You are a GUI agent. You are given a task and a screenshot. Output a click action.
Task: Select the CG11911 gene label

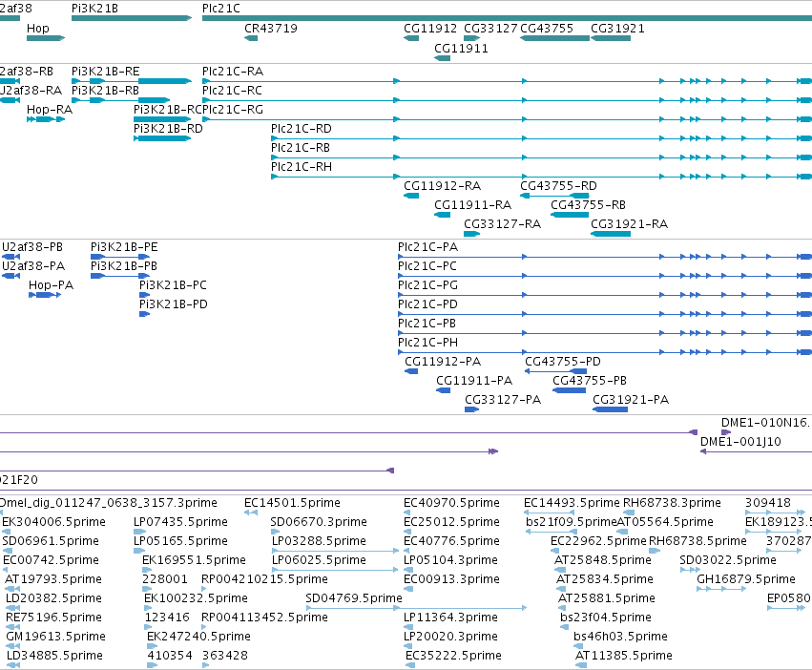pyautogui.click(x=461, y=49)
